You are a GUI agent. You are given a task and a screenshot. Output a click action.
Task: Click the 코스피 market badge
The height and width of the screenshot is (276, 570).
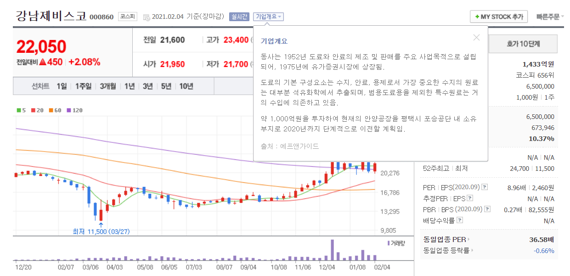point(127,17)
